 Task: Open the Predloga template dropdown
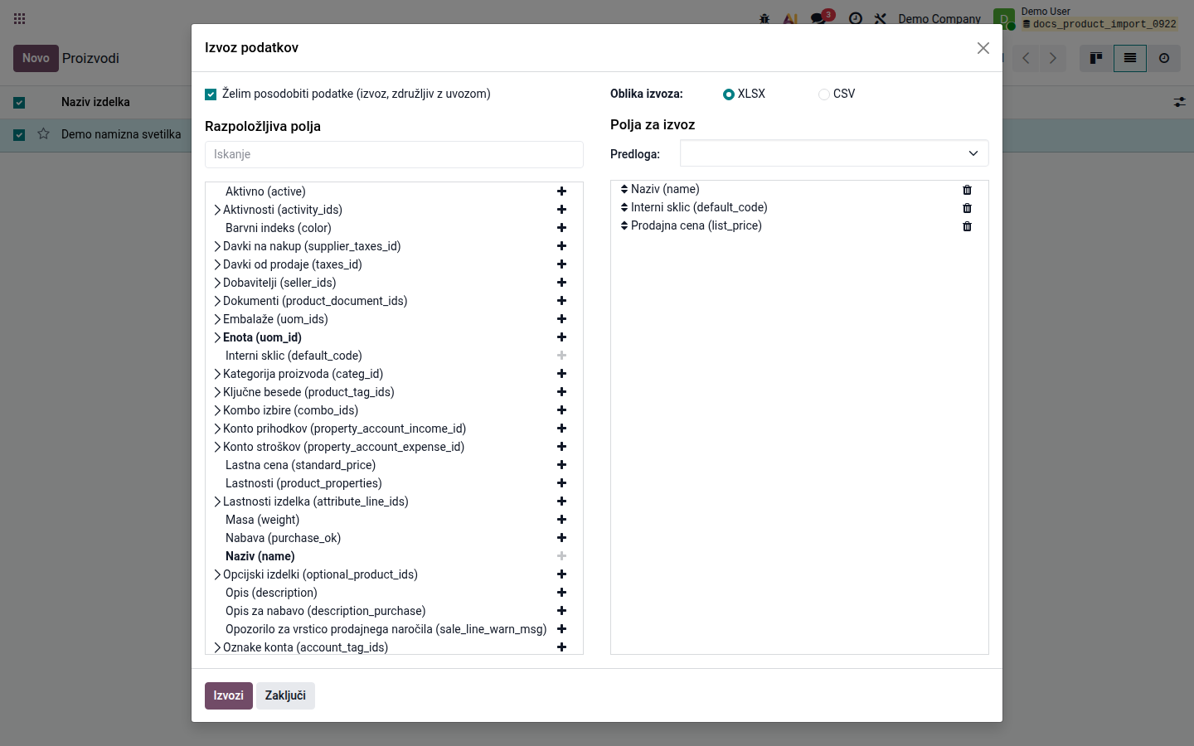tap(834, 153)
